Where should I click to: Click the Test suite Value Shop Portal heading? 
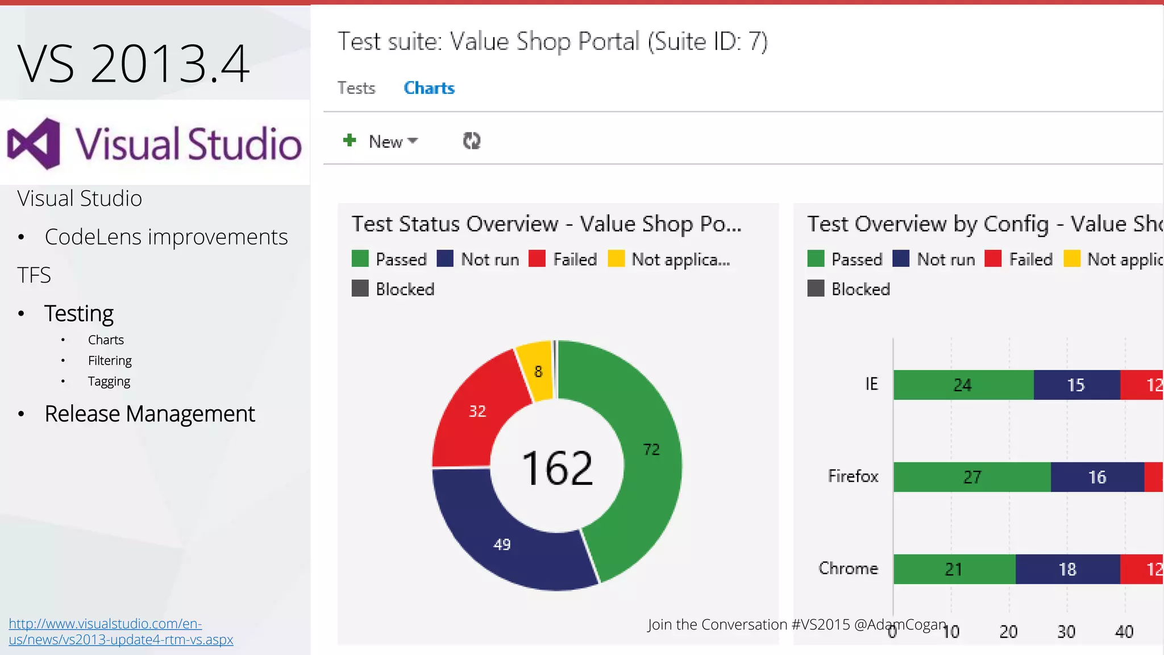pos(552,42)
